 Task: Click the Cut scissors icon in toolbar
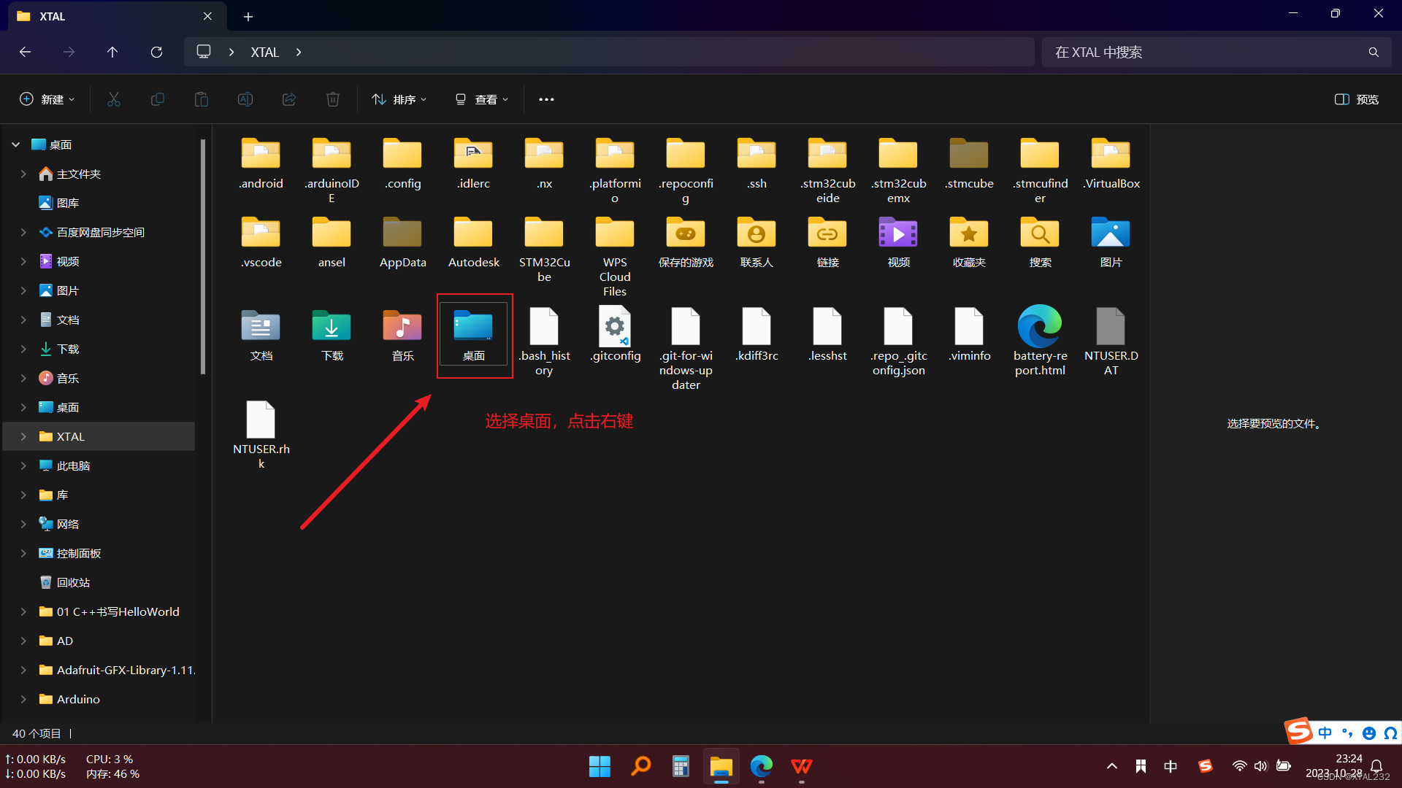[x=114, y=99]
